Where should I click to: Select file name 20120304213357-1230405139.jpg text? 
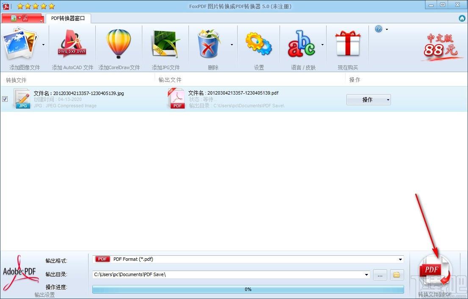click(x=89, y=93)
